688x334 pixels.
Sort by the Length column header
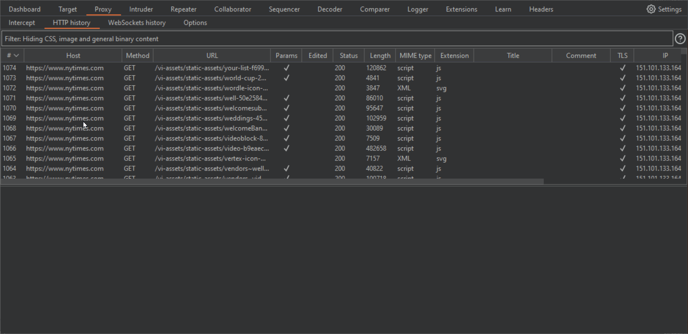(x=380, y=55)
